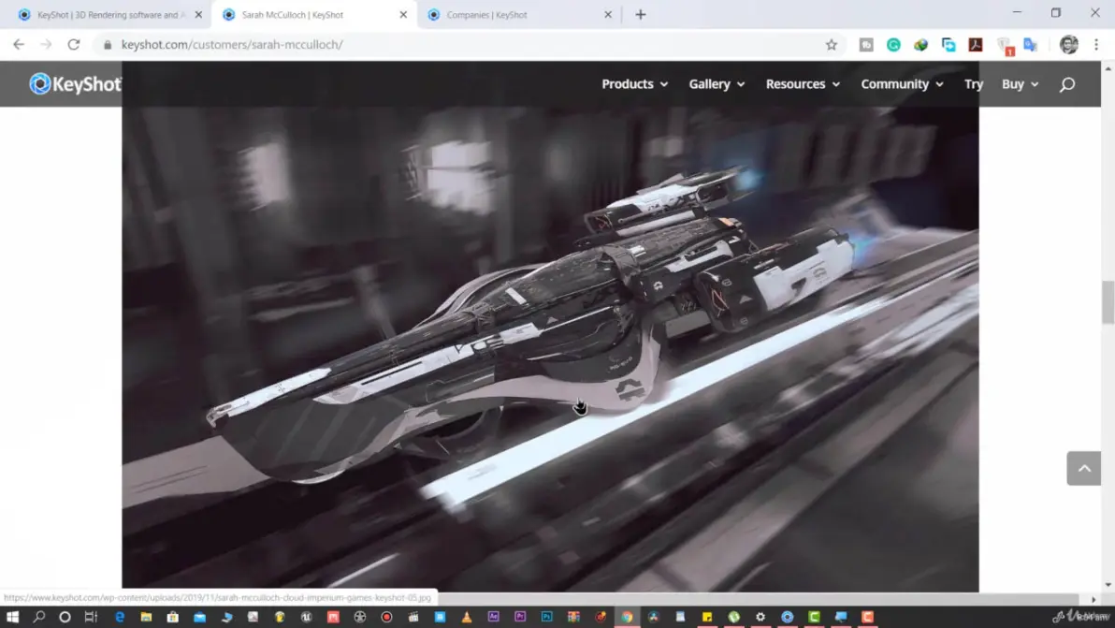
Task: Expand the Gallery dropdown menu
Action: tap(717, 84)
